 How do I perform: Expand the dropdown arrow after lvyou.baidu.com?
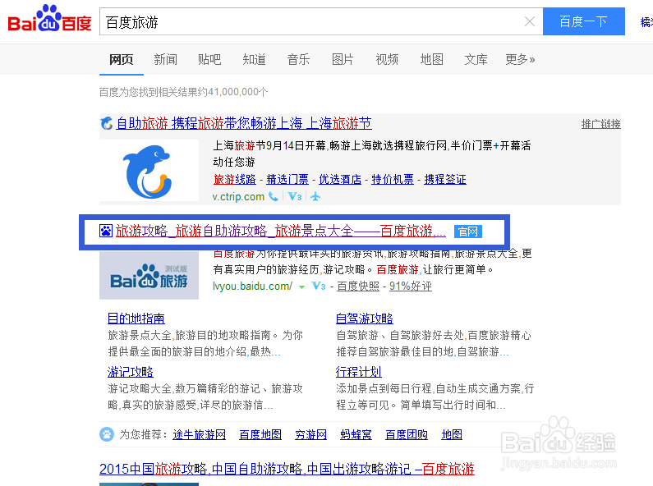(302, 287)
